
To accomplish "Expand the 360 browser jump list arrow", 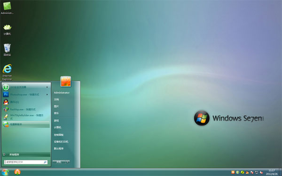I will [47, 87].
